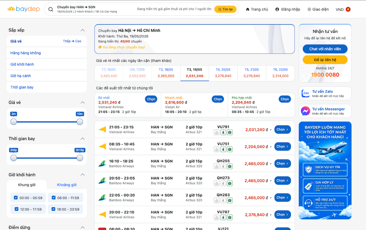
Task: Select the T6, 22/05 date tab
Action: (x=280, y=73)
